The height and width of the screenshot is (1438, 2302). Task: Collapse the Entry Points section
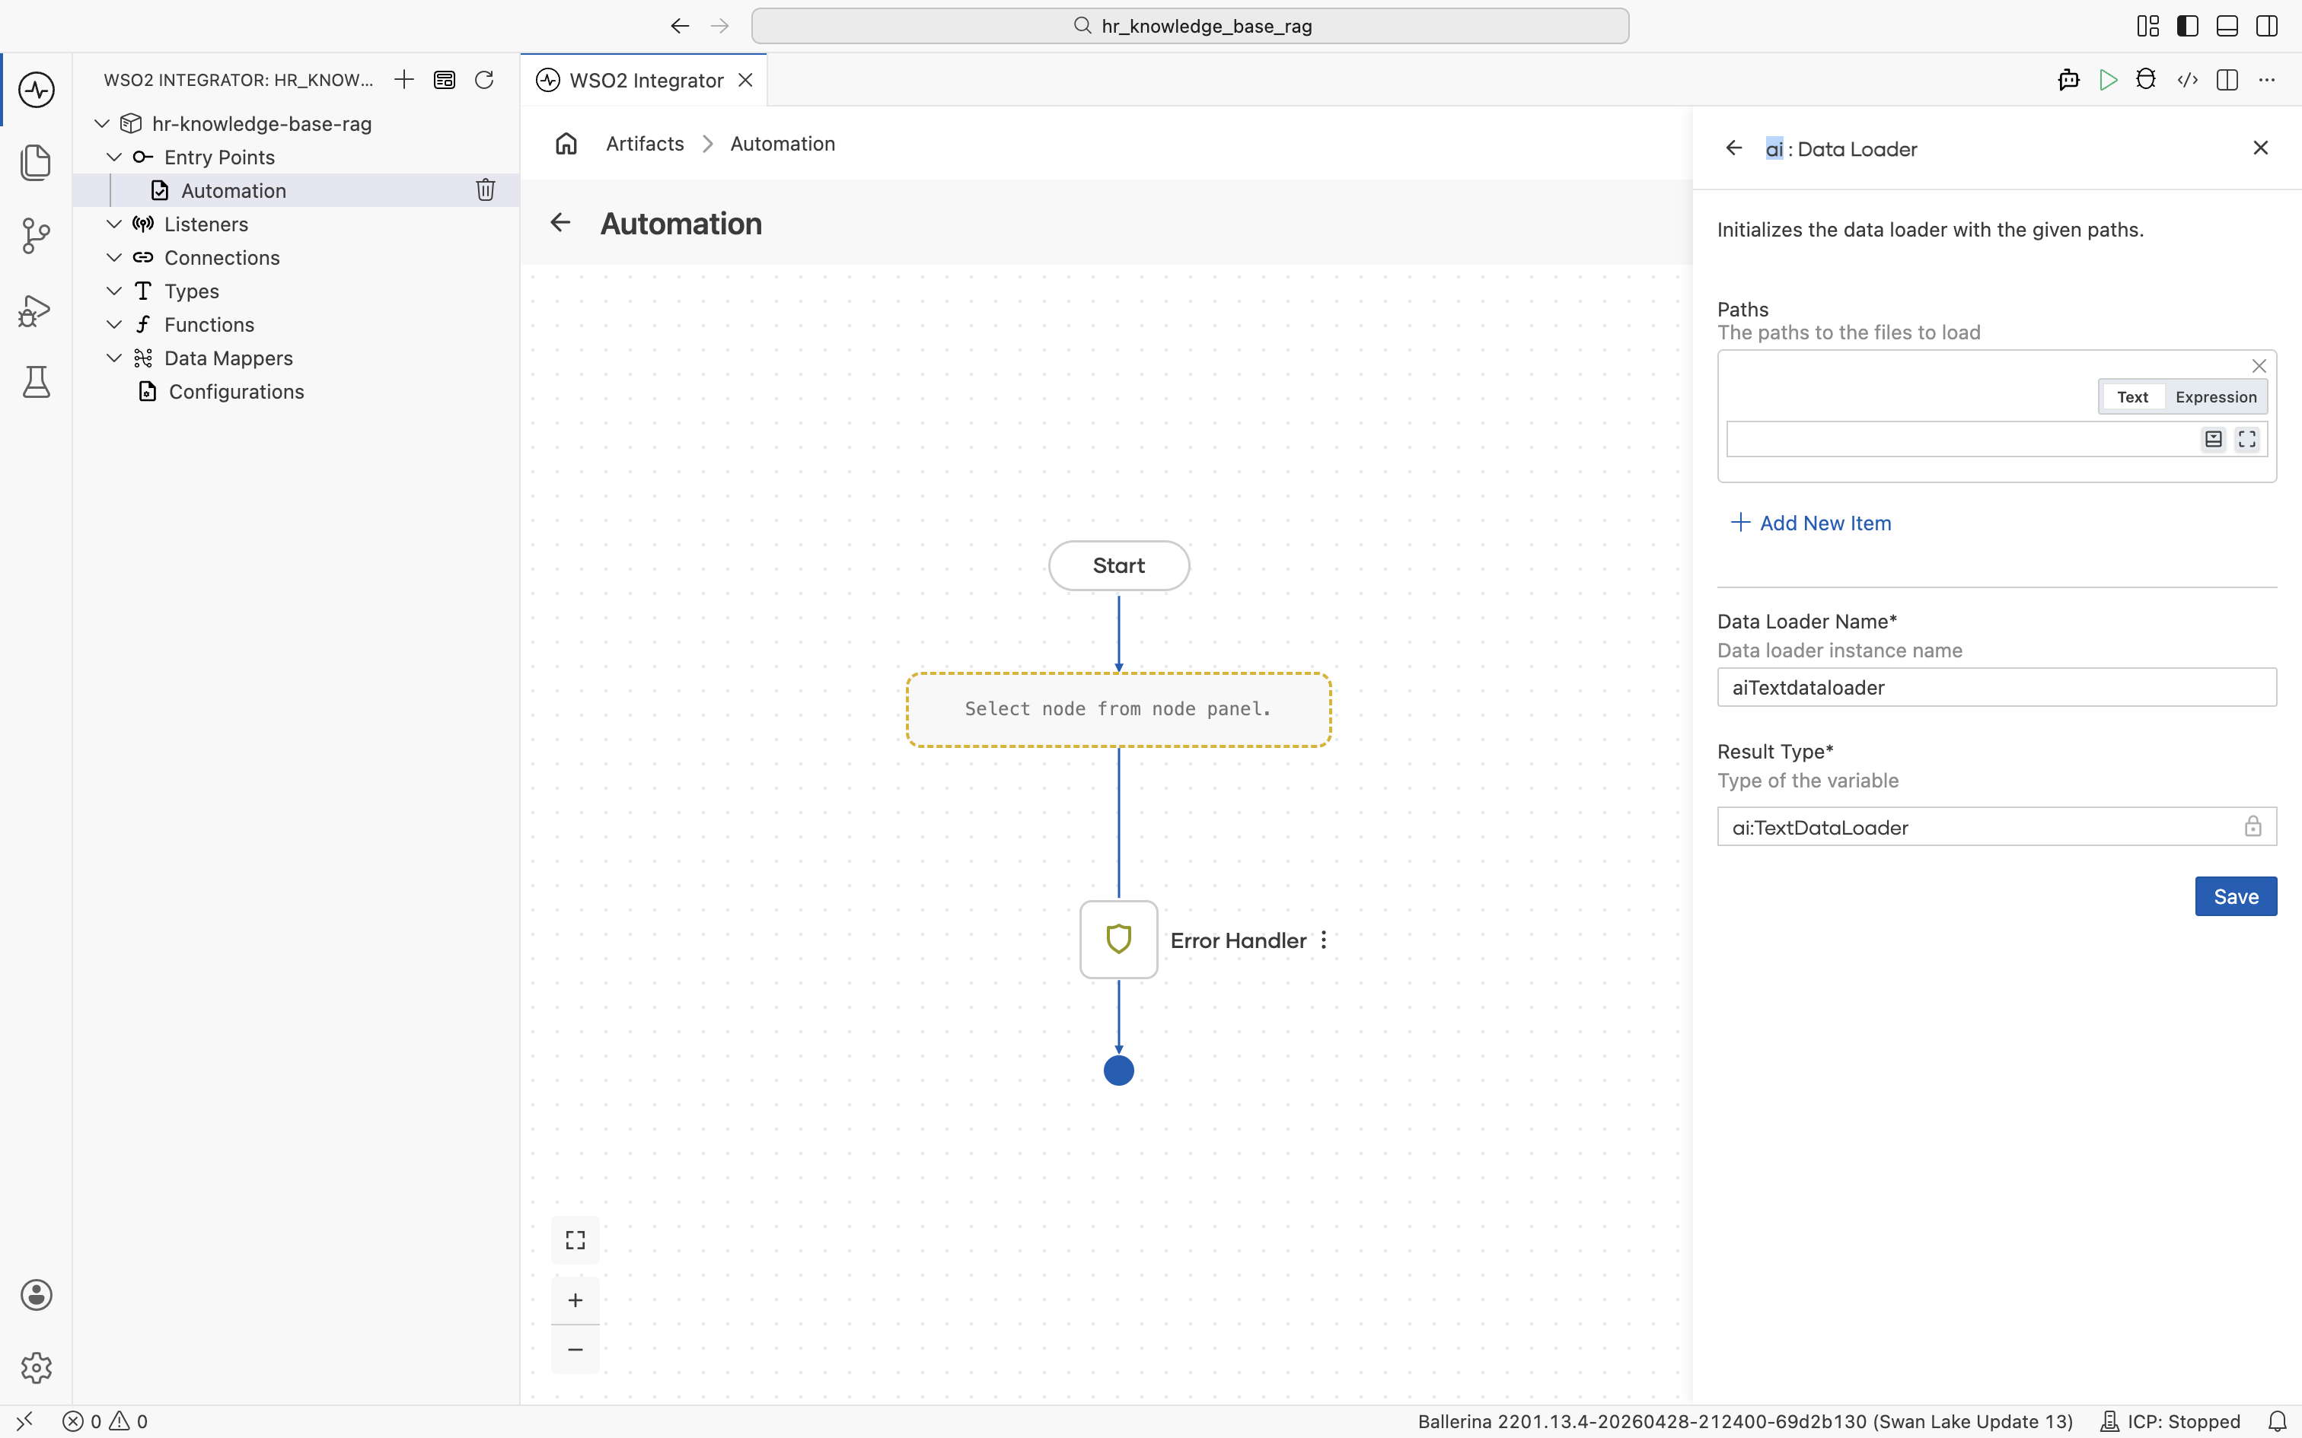click(x=114, y=157)
